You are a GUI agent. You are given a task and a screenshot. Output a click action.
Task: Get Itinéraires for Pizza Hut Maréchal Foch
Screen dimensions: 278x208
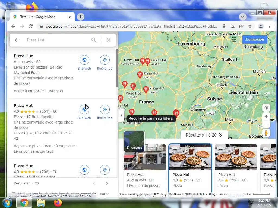click(x=105, y=63)
